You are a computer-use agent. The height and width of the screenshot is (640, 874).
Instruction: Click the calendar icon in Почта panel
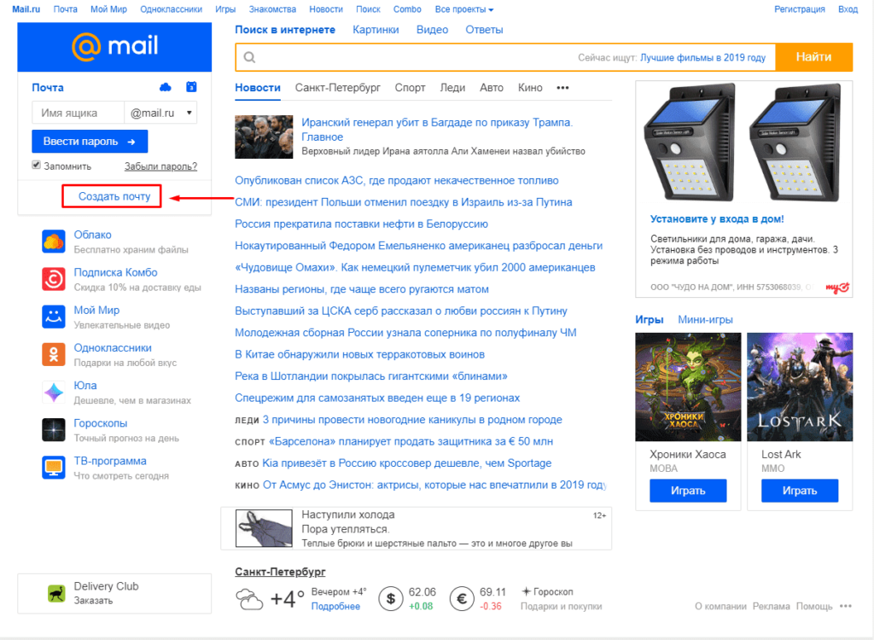[191, 87]
